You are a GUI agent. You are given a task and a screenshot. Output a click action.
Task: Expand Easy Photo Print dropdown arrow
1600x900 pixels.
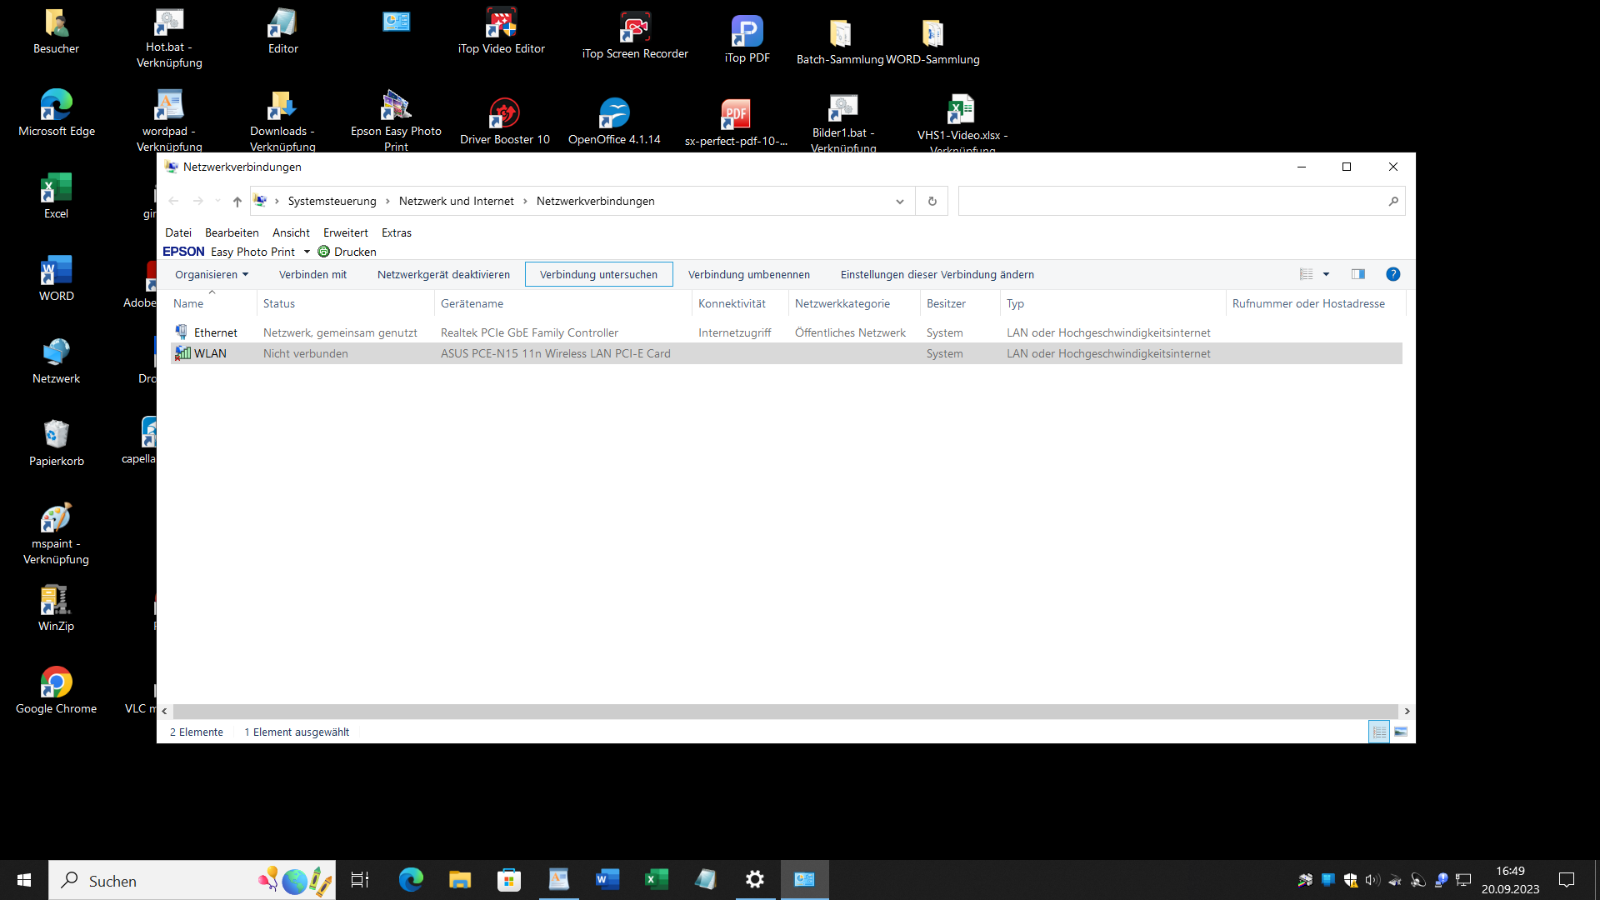point(307,252)
